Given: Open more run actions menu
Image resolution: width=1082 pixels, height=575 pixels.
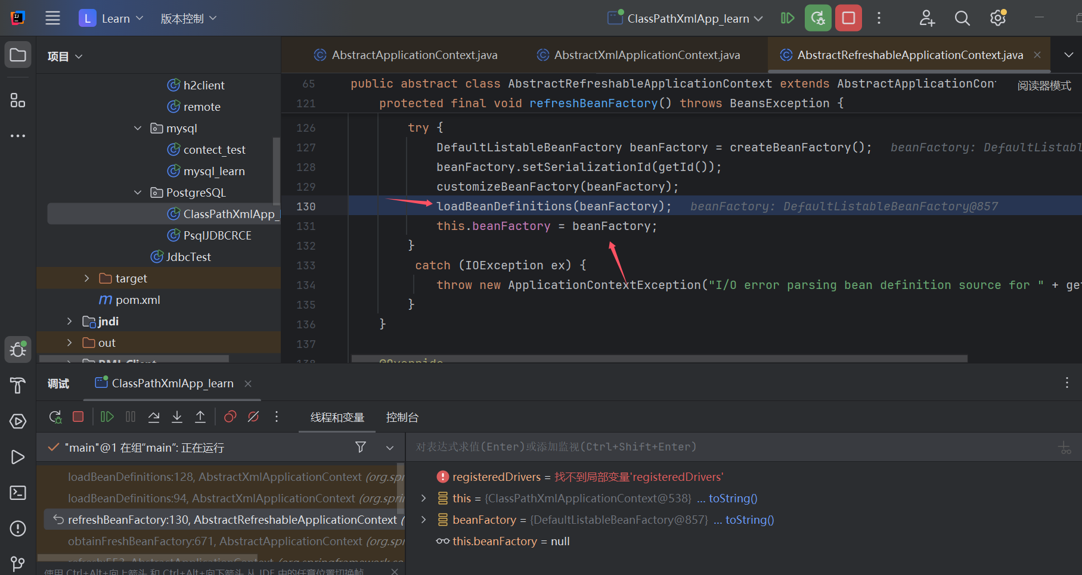Looking at the screenshot, I should [879, 18].
